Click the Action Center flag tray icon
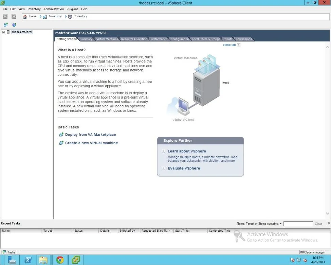 tap(292, 260)
